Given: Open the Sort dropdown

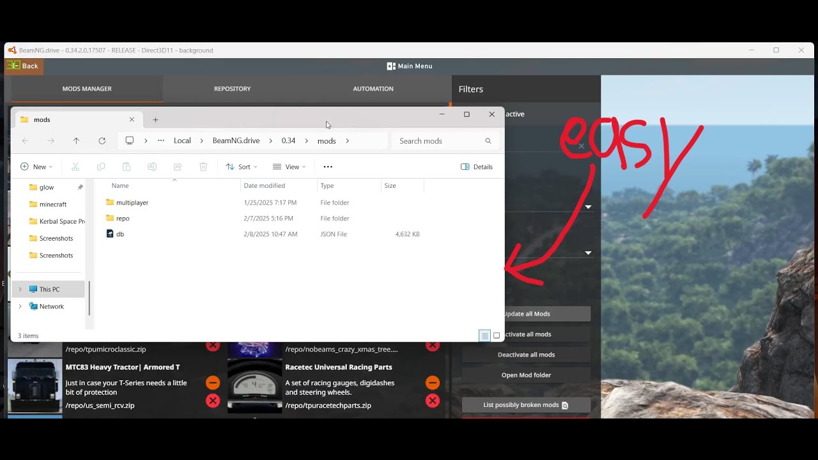Looking at the screenshot, I should click(x=242, y=167).
